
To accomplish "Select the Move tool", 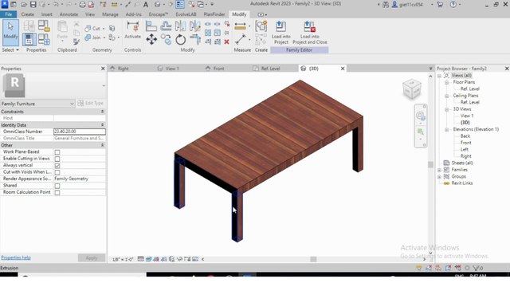I will (151, 39).
